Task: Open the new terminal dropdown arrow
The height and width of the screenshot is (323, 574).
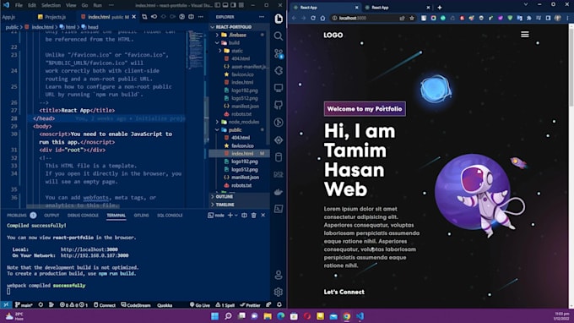Action: [236, 216]
